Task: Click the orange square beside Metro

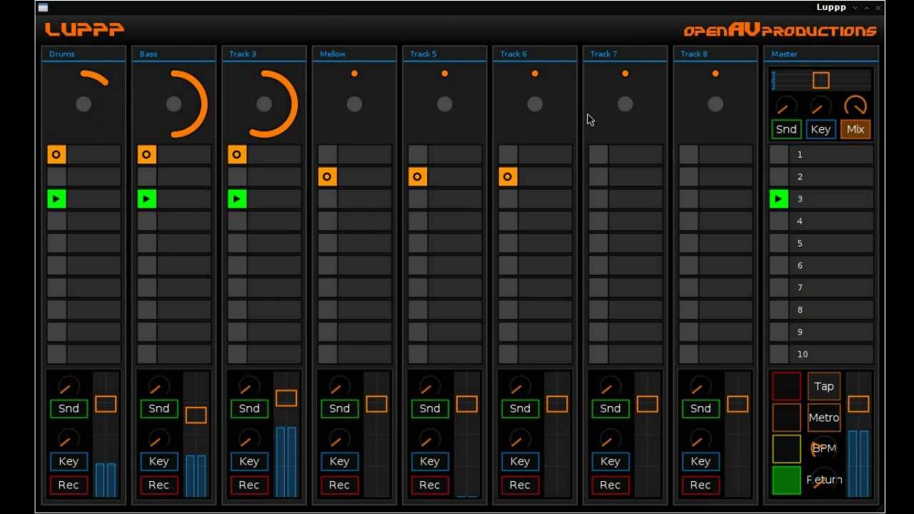Action: click(x=786, y=418)
